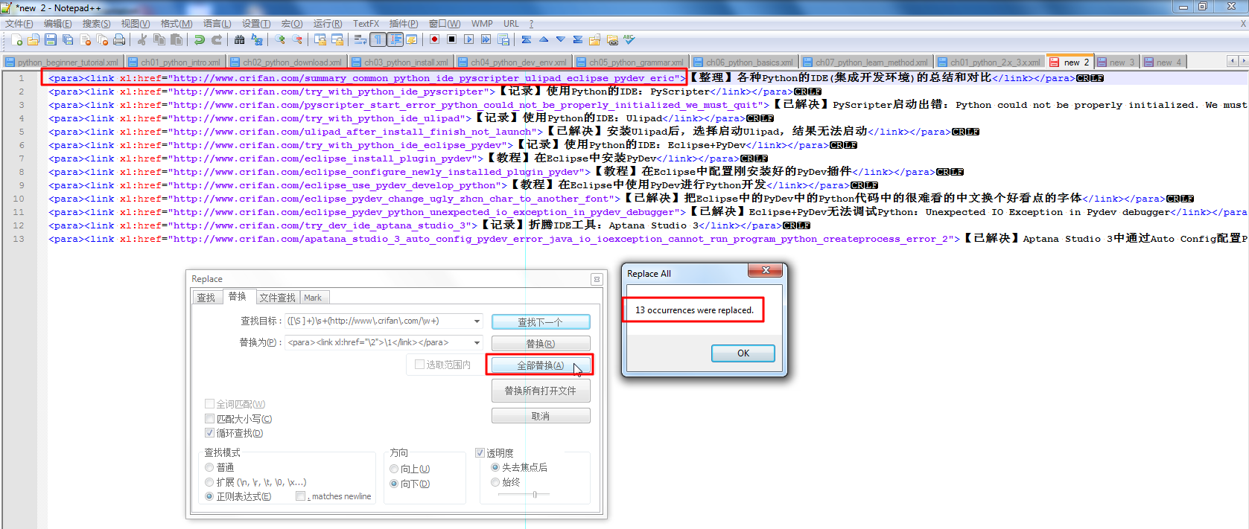Open the 文件(F) menu
Screen dimensions: 1249x529
pyautogui.click(x=19, y=24)
